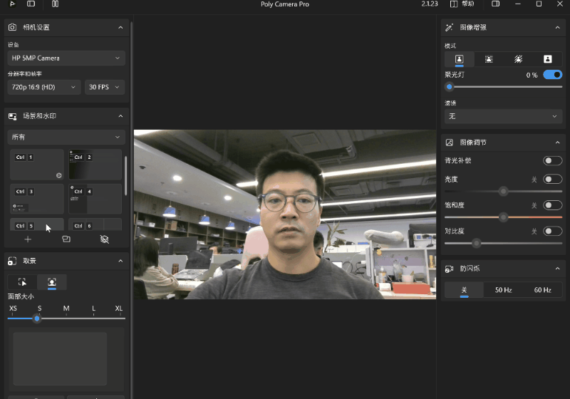Open the HP 5MP Camera device dropdown
The width and height of the screenshot is (570, 399).
tap(66, 58)
